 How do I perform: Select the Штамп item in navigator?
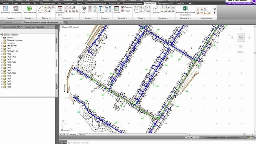click(10, 38)
